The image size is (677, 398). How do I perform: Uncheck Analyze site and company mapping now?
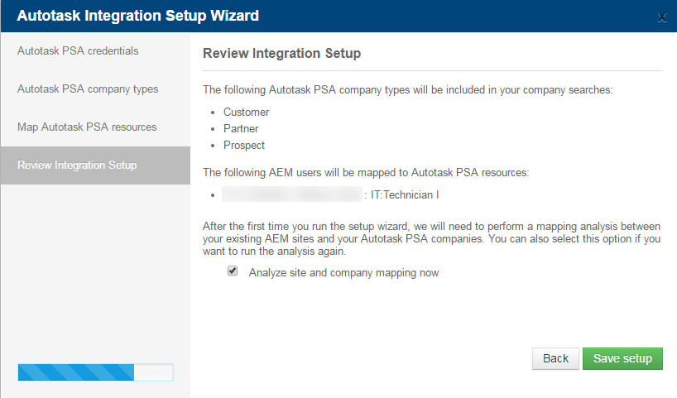point(233,271)
